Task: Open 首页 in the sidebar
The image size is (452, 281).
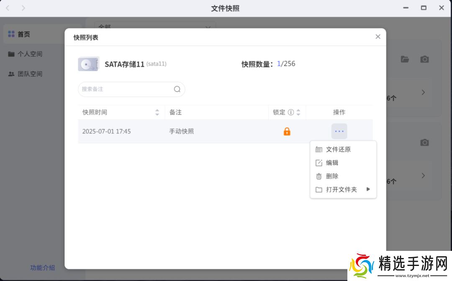Action: 24,34
